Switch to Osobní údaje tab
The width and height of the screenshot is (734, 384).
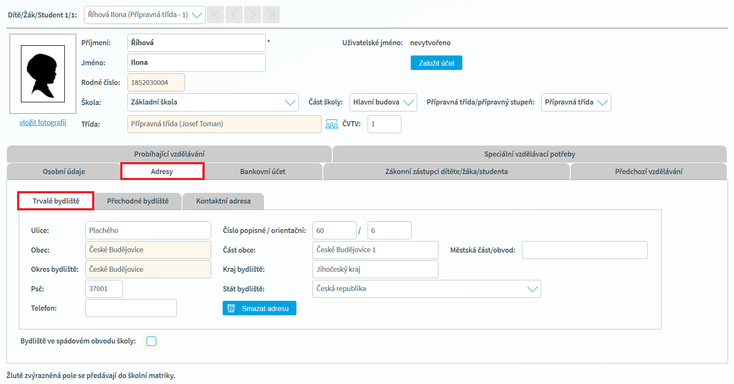tap(64, 172)
